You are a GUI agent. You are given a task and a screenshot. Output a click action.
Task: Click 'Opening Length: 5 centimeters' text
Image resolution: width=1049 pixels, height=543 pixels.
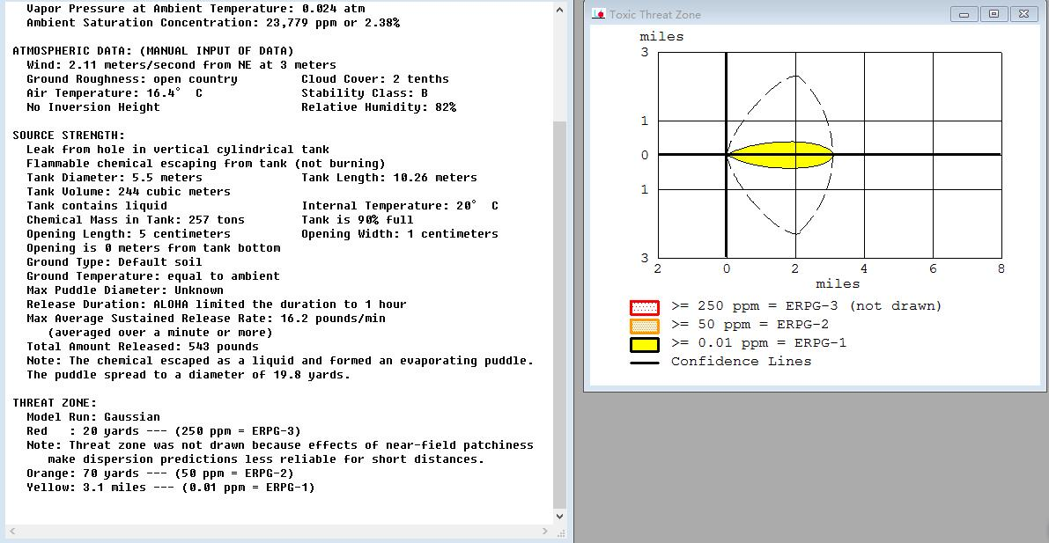[129, 233]
